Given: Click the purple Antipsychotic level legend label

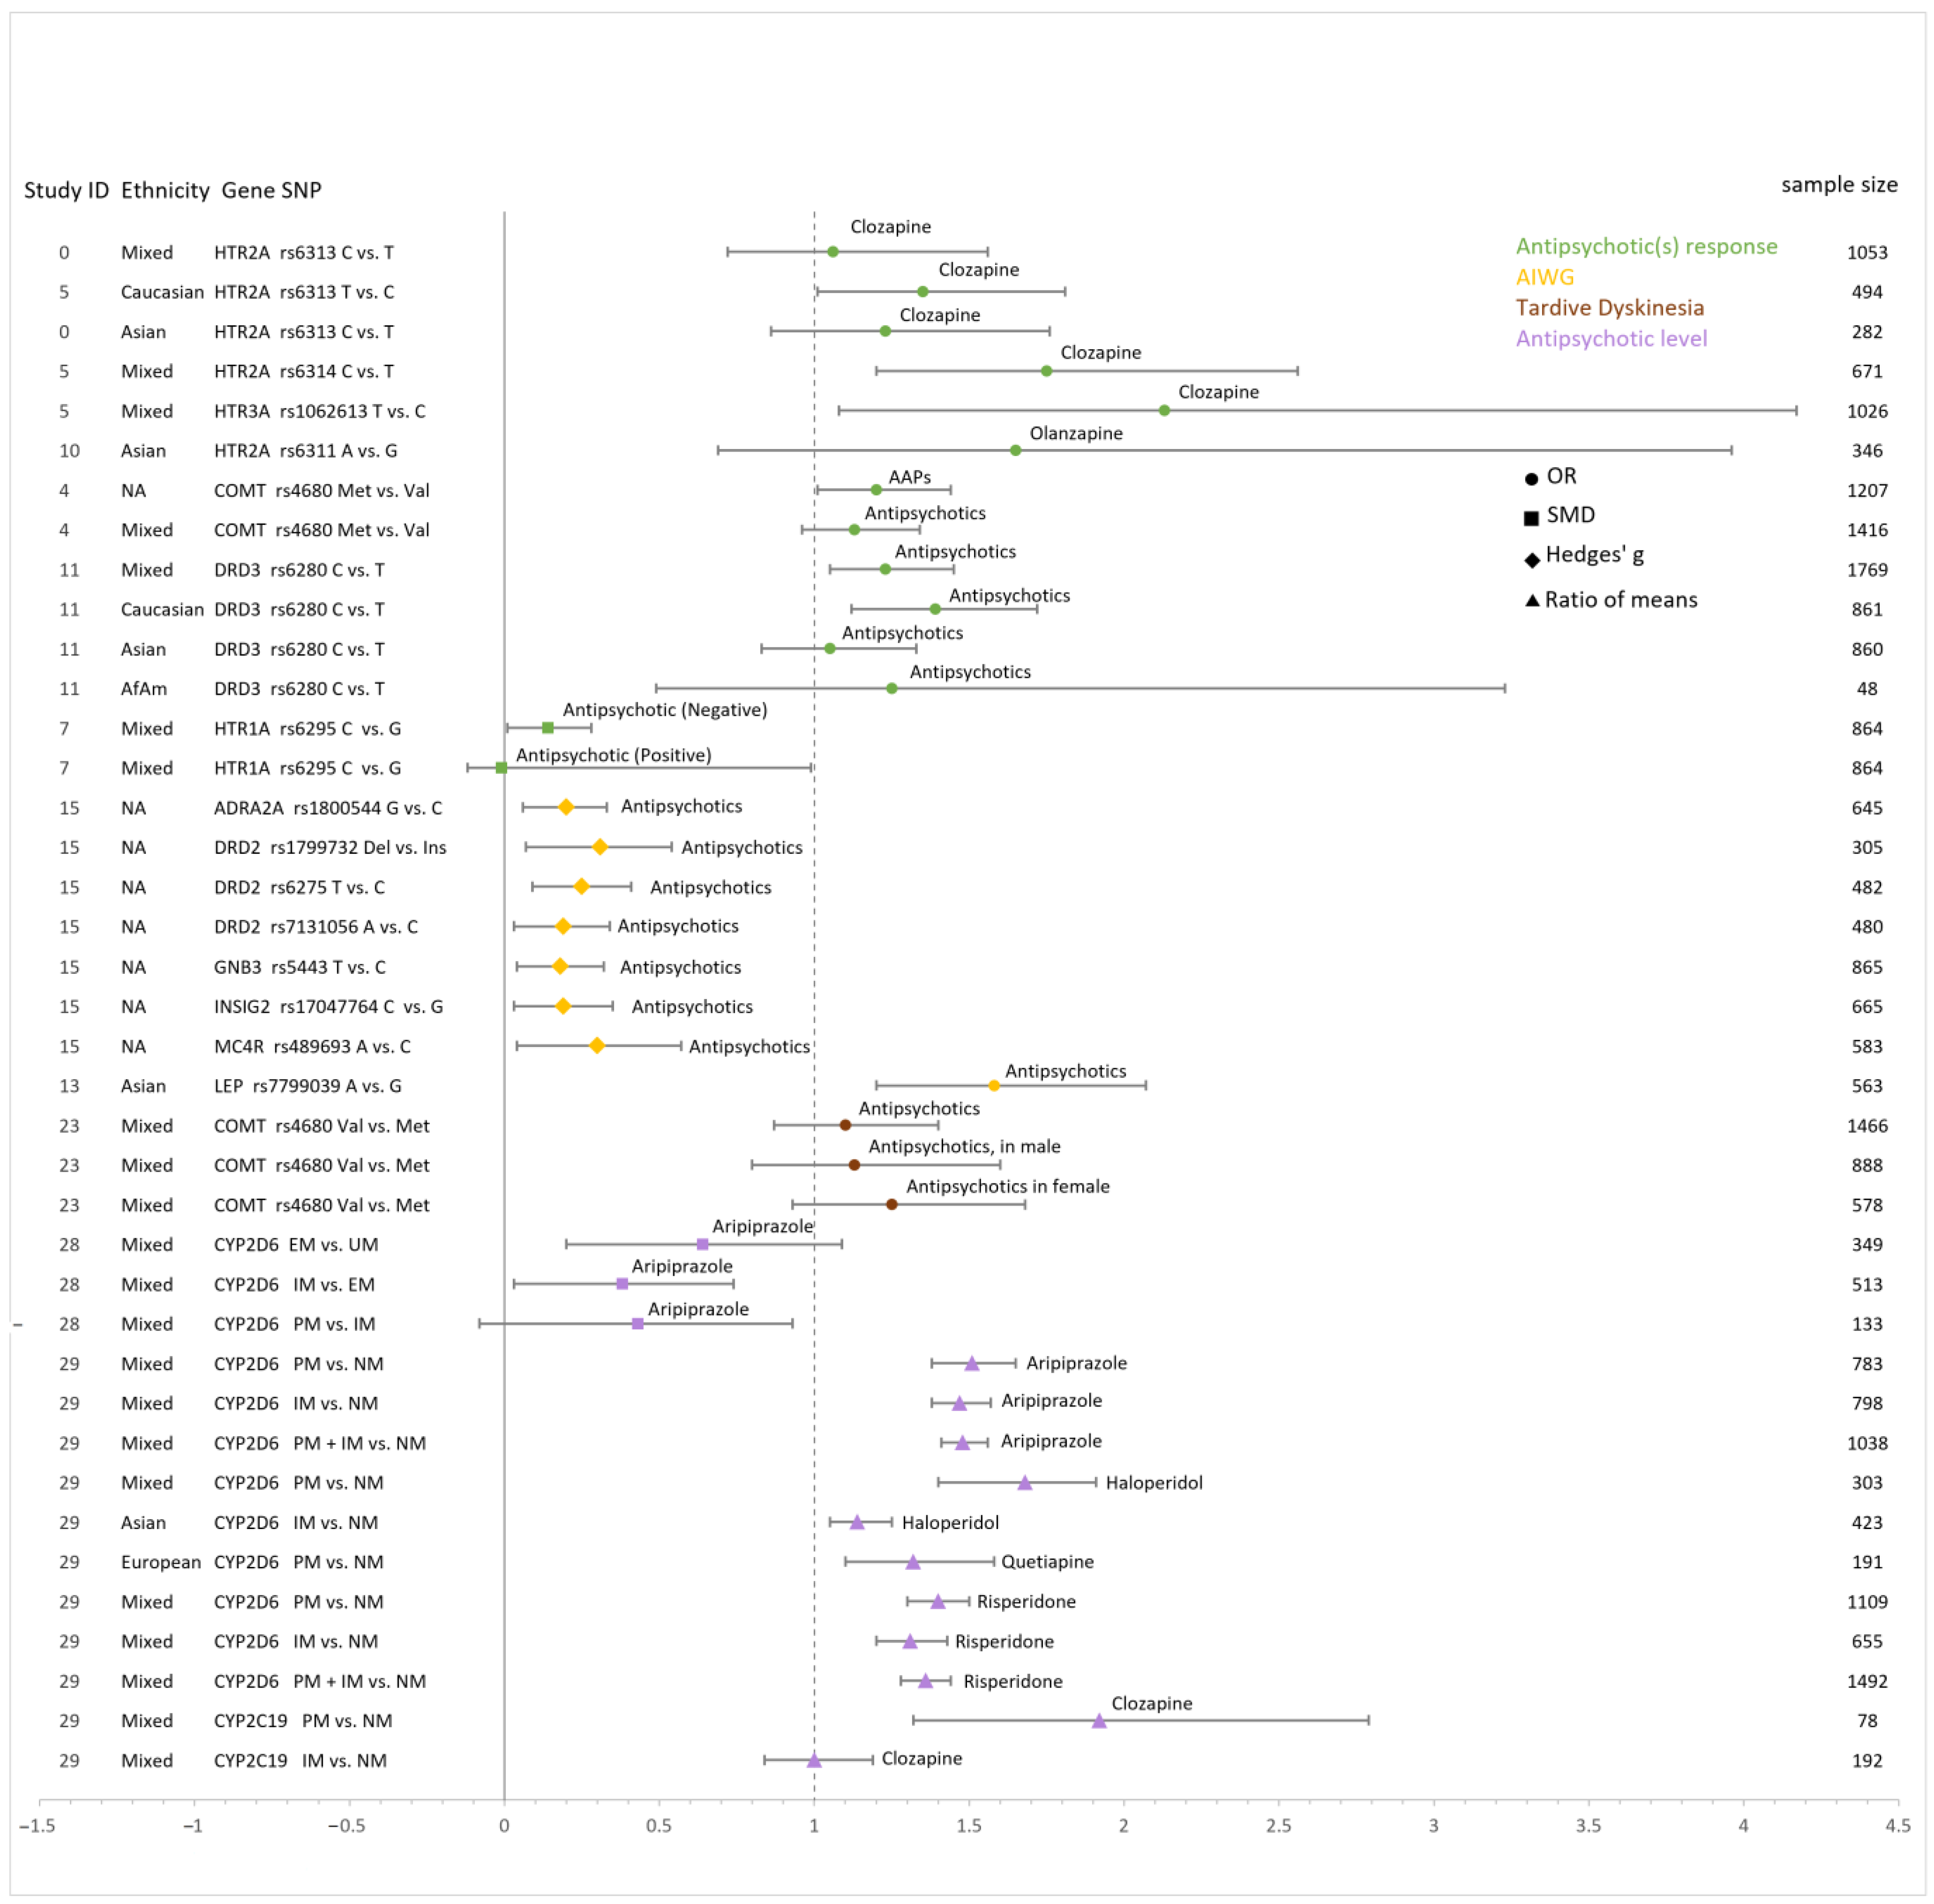Looking at the screenshot, I should [x=1611, y=338].
